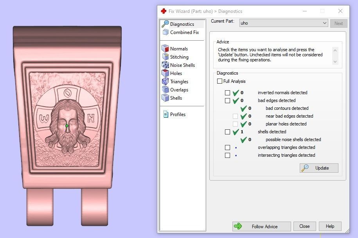Viewport: 358px width, 238px height.
Task: Toggle planar holes detected checkbox
Action: pyautogui.click(x=235, y=124)
